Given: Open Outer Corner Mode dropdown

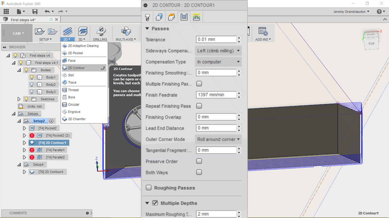Looking at the screenshot, I should (218, 139).
